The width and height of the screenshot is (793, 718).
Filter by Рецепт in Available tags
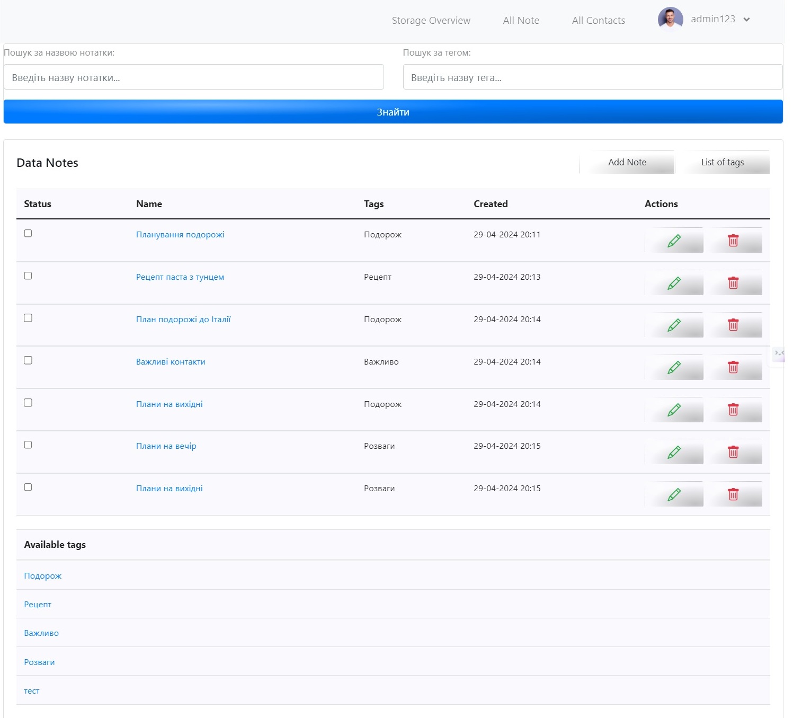click(x=38, y=604)
